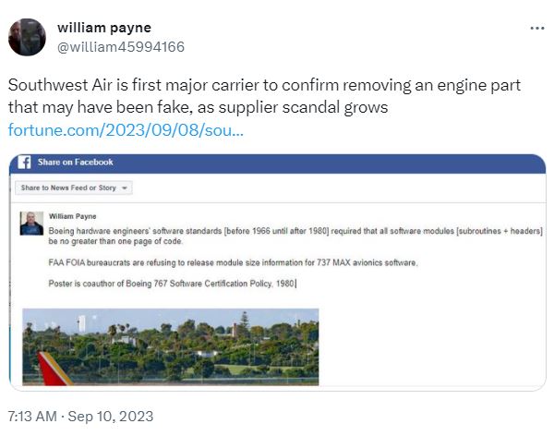Click the Boeing hardware engineers paragraph text

tap(295, 236)
